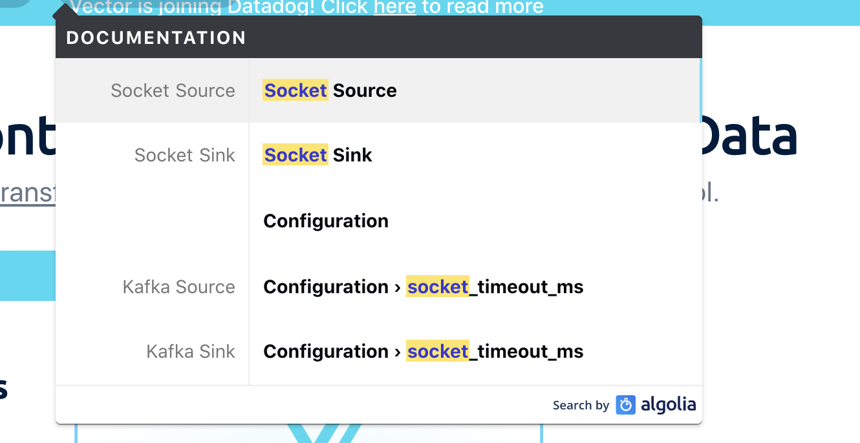
Task: Click the "Search by algolia" attribution
Action: tap(624, 405)
